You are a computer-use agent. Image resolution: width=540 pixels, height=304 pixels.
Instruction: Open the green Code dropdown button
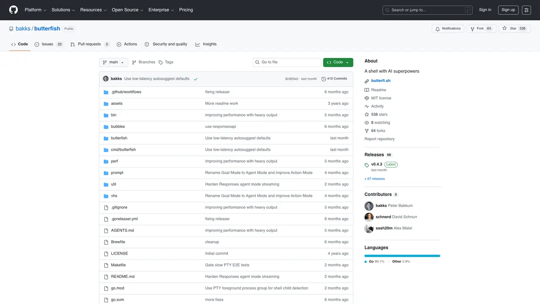(338, 62)
